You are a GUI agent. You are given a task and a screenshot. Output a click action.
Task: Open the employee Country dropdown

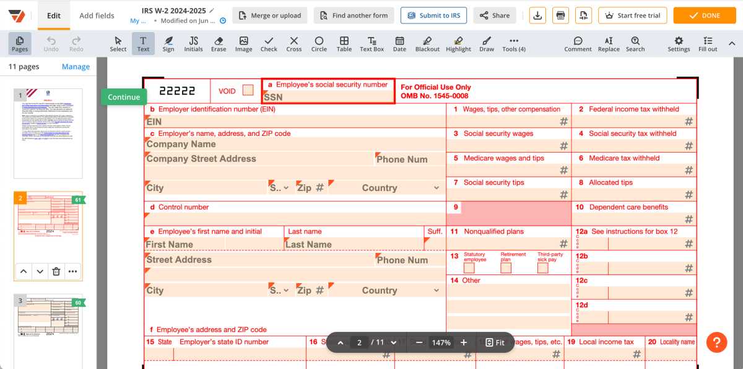point(385,291)
